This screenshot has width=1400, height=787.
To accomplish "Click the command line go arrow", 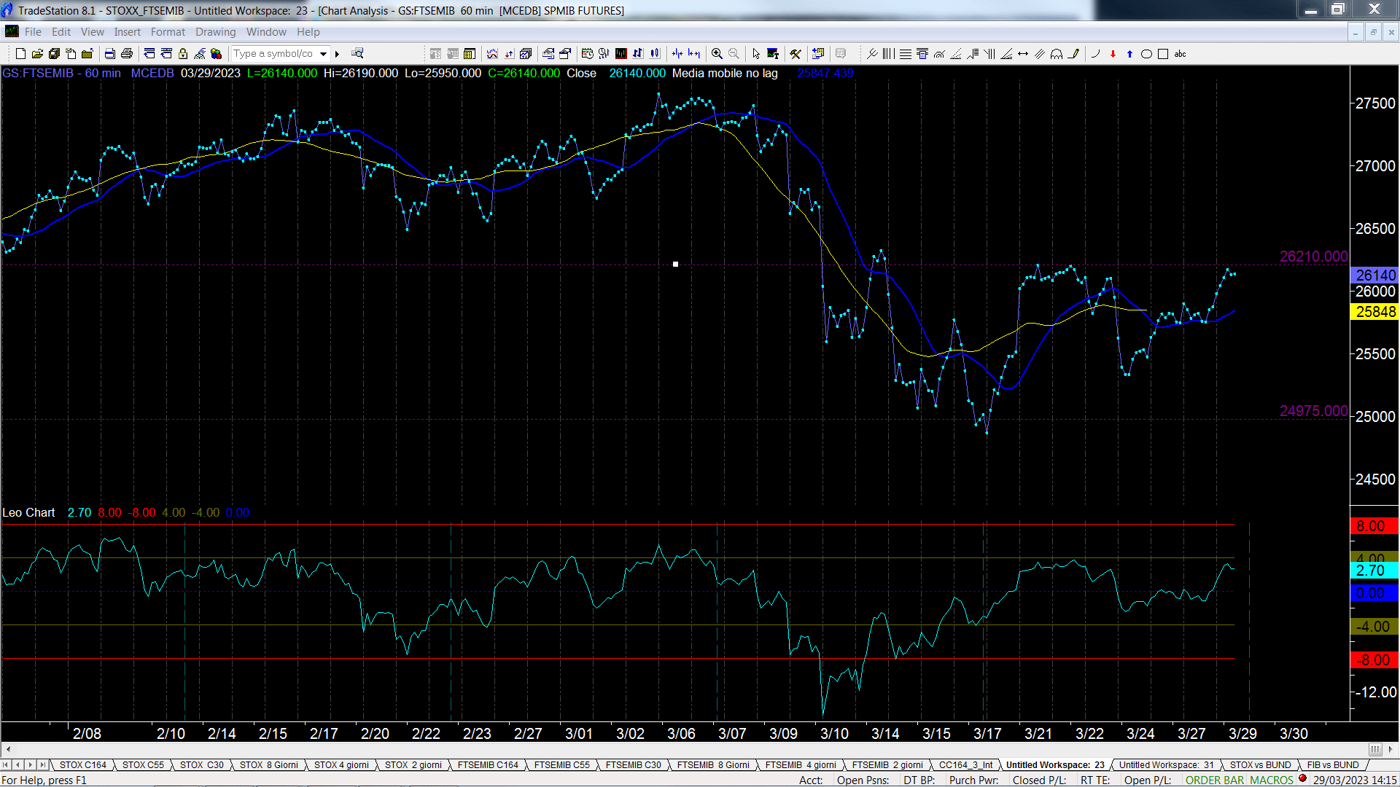I will click(337, 54).
